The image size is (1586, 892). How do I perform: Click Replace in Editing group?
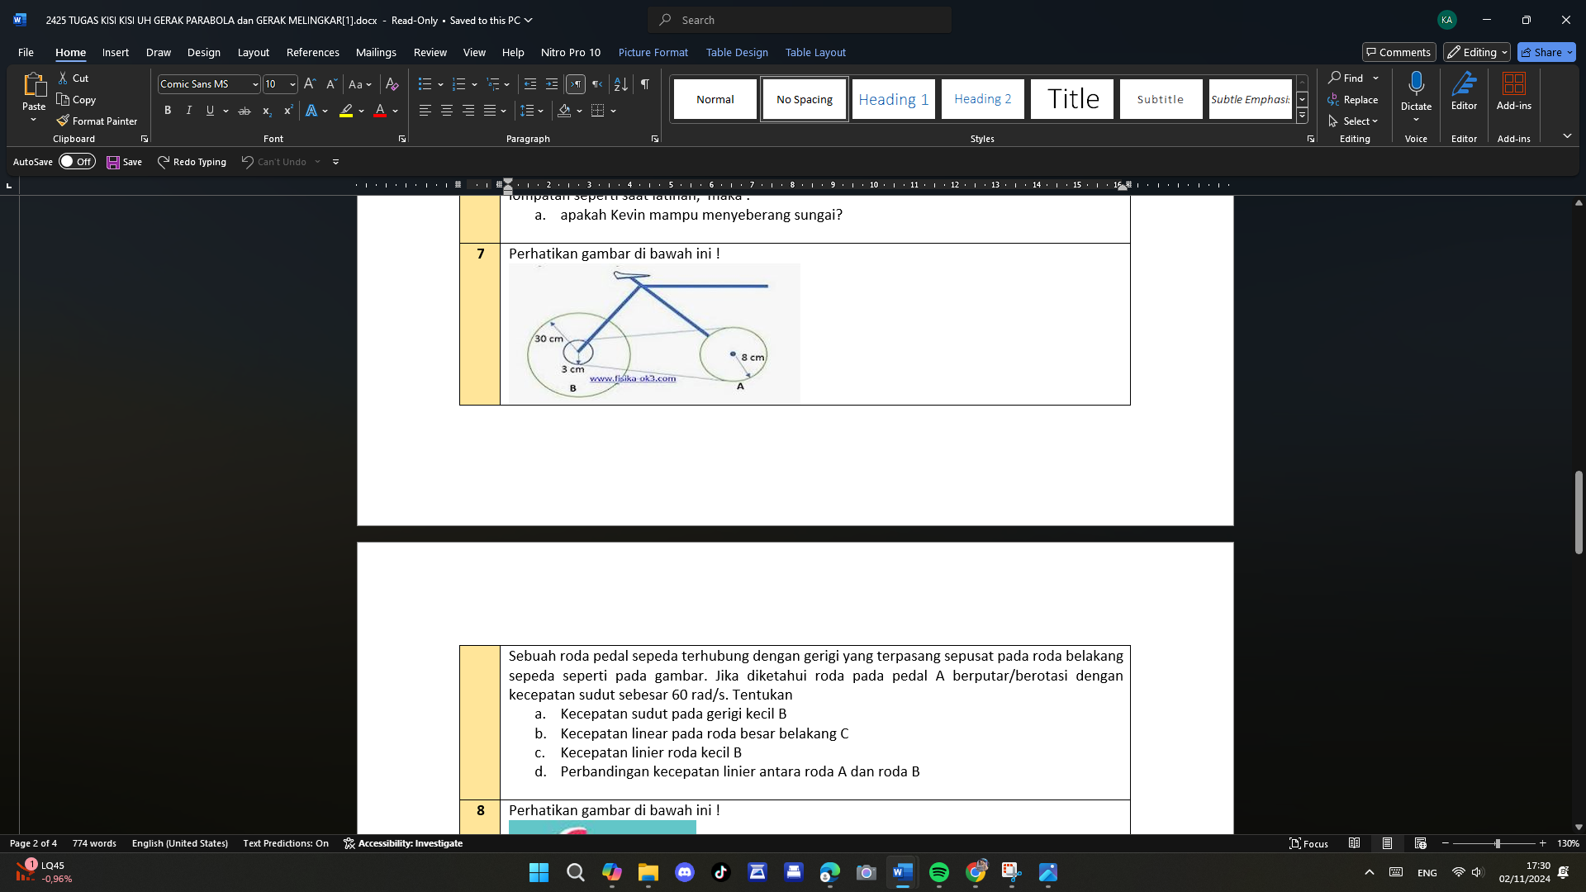pos(1353,99)
